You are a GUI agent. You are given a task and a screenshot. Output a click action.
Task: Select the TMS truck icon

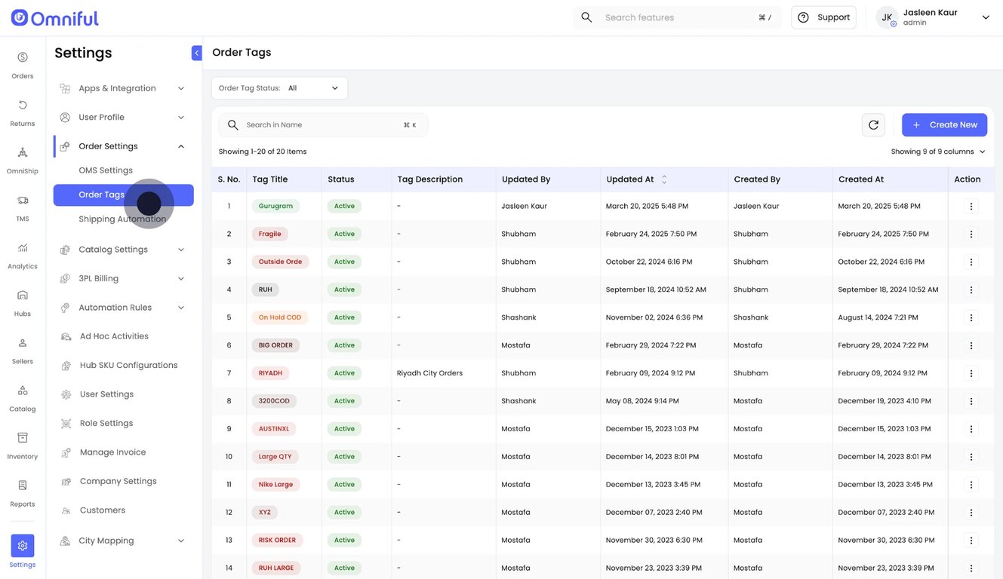coord(23,201)
